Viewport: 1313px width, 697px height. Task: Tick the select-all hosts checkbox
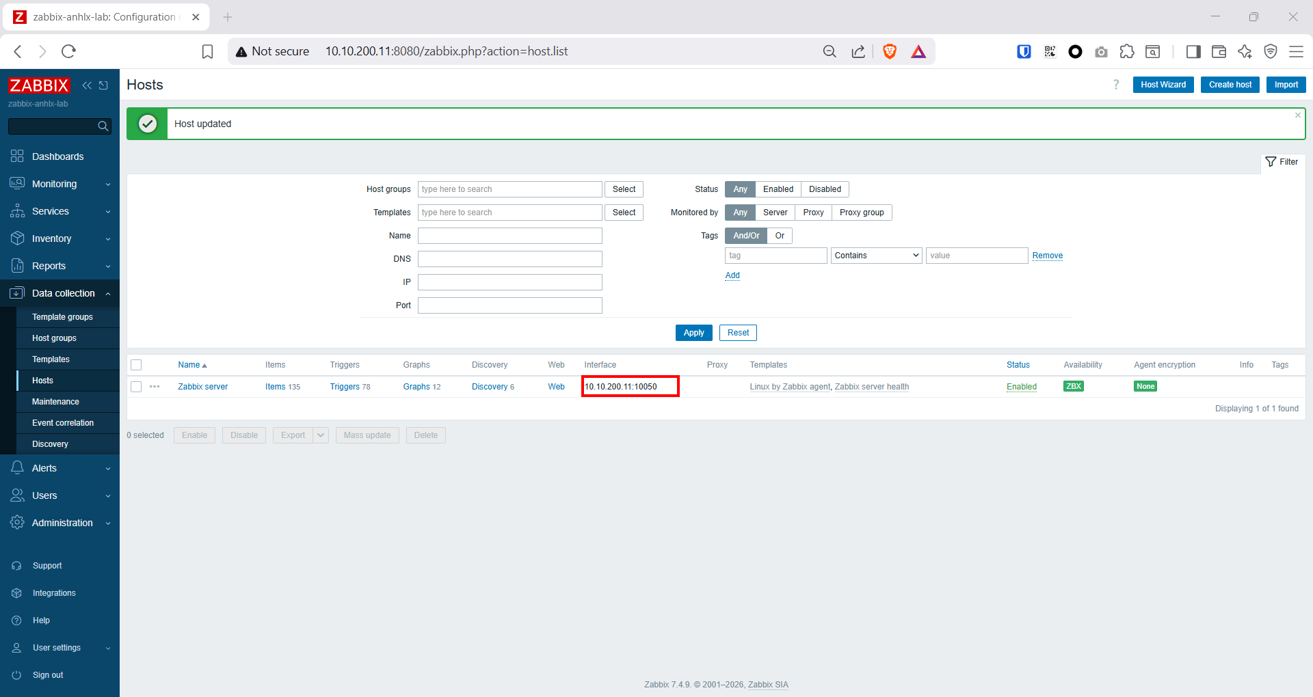pyautogui.click(x=136, y=365)
